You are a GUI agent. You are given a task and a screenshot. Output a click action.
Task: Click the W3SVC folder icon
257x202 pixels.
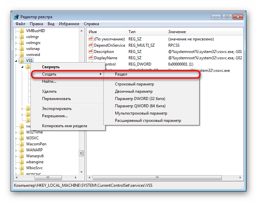click(22, 138)
